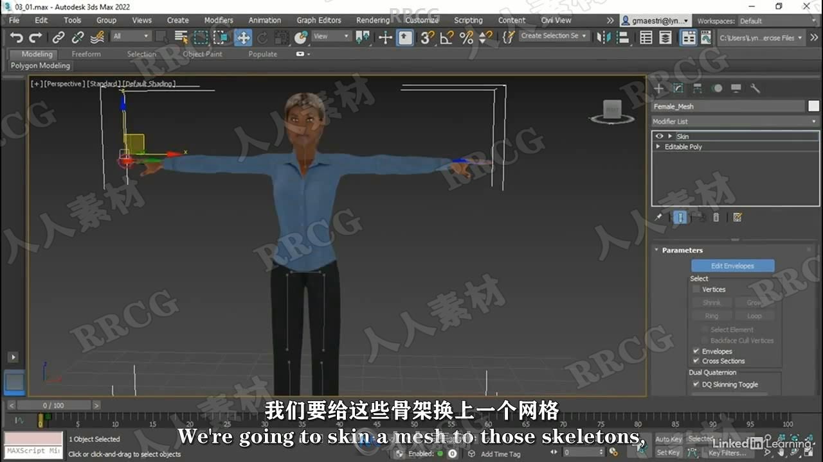This screenshot has width=823, height=462.
Task: Click the Female_Mesh object name field
Action: (728, 107)
